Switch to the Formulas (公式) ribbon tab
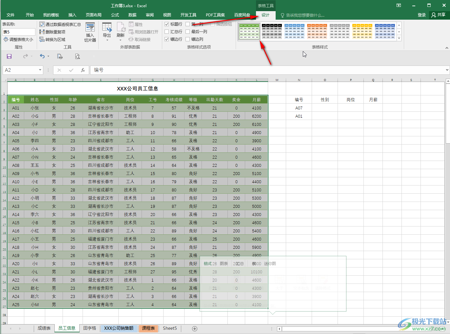This screenshot has height=334, width=450. tap(115, 15)
